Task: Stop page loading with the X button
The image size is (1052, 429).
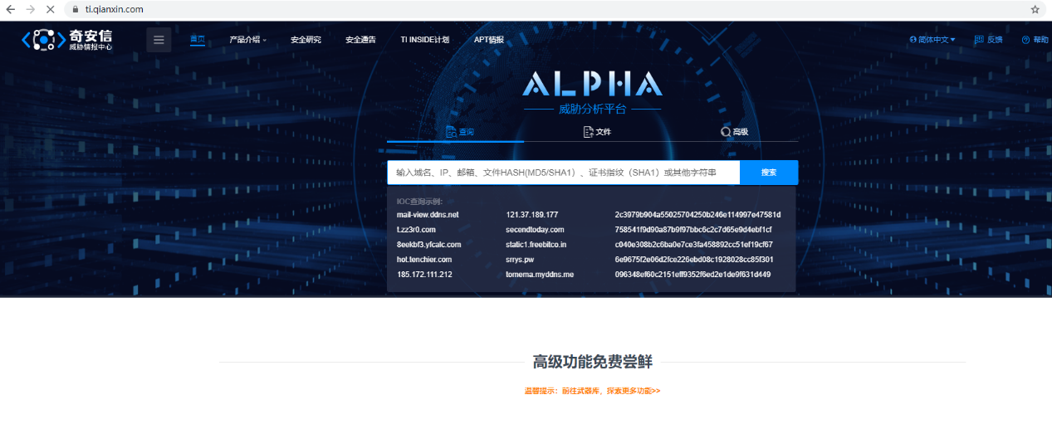Action: tap(51, 9)
